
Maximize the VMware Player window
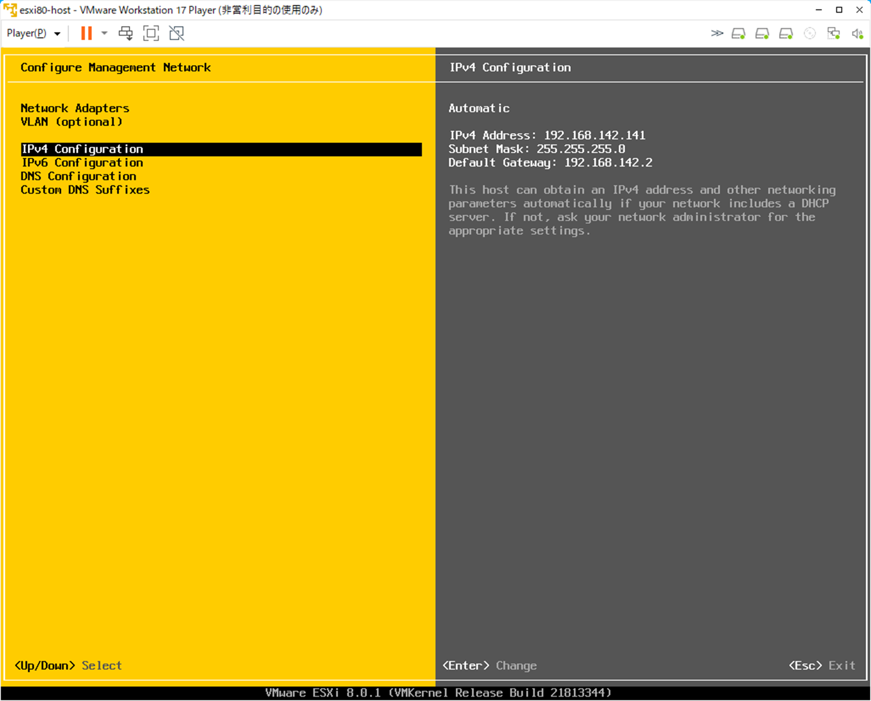pyautogui.click(x=839, y=10)
